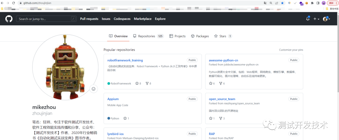Click the RobotFramework language label
Viewport: 339px width, 140px height.
(x=119, y=83)
